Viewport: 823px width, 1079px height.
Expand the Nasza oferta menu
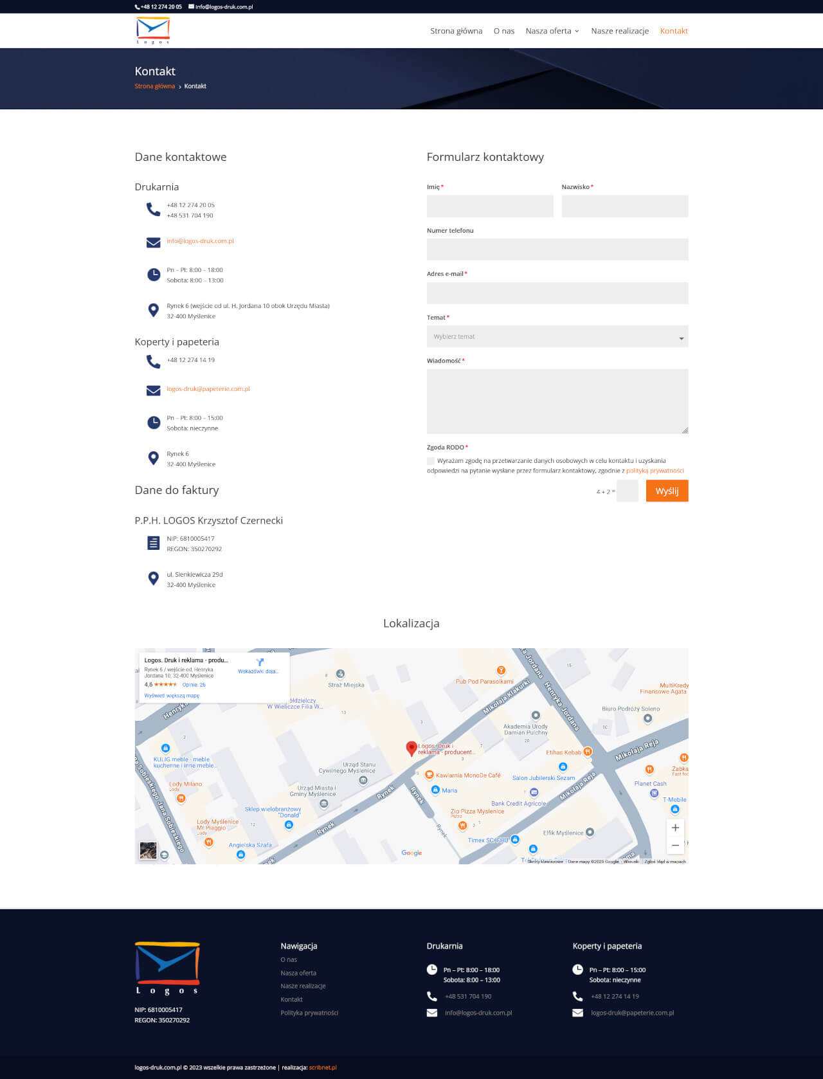pyautogui.click(x=552, y=31)
